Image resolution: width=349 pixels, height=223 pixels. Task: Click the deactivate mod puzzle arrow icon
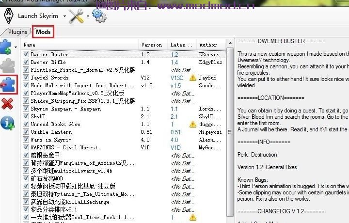pos(8,84)
